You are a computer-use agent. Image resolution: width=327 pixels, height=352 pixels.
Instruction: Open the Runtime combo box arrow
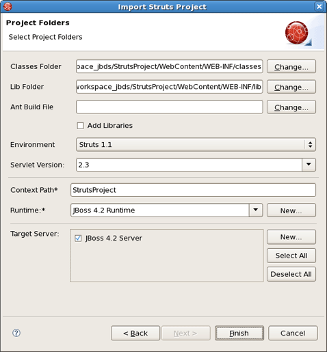[x=256, y=210]
